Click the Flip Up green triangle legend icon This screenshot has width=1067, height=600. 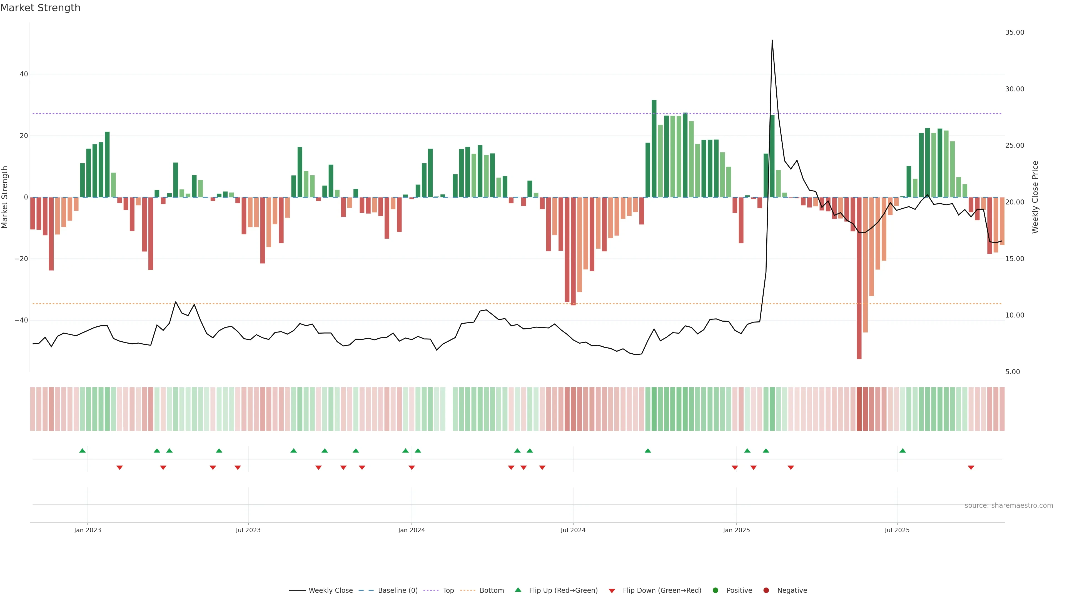point(518,590)
